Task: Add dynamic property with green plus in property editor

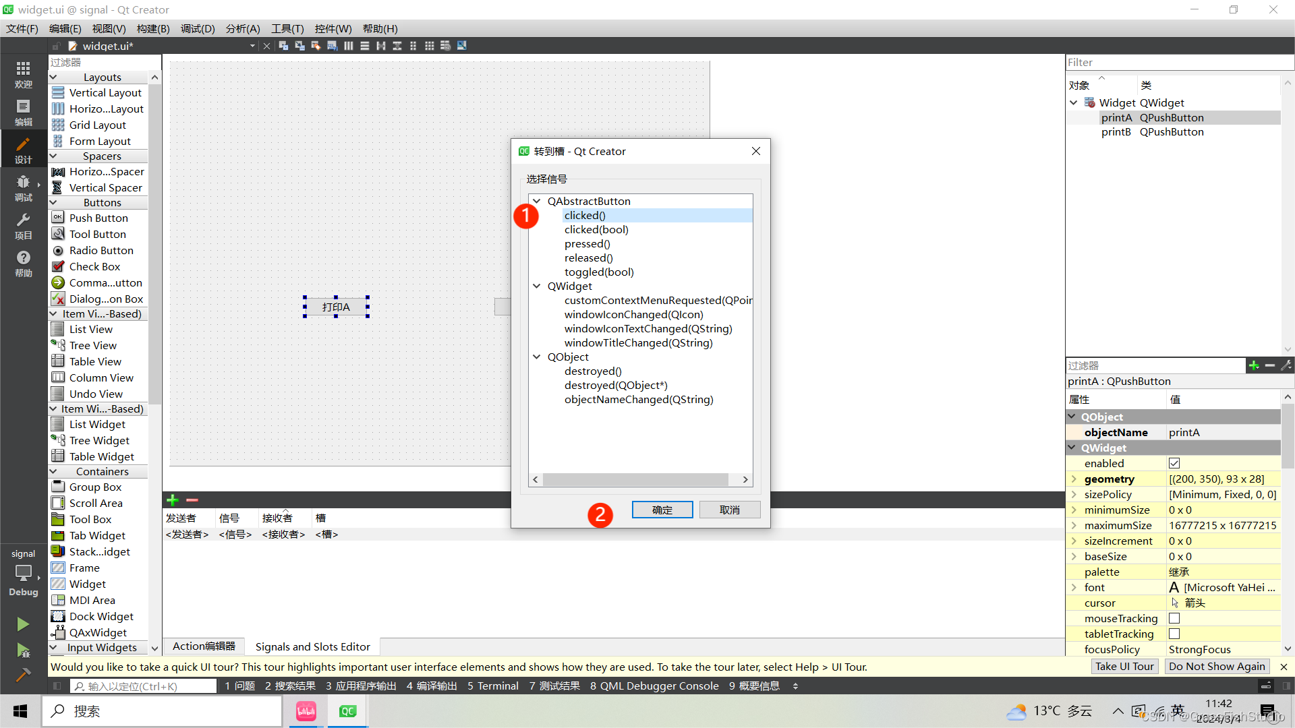Action: pyautogui.click(x=1254, y=365)
